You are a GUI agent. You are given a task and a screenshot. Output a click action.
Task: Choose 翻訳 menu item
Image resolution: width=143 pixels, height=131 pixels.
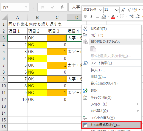coord(111,91)
